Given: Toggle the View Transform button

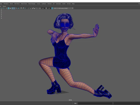Looking at the screenshot, I should (52, 8).
